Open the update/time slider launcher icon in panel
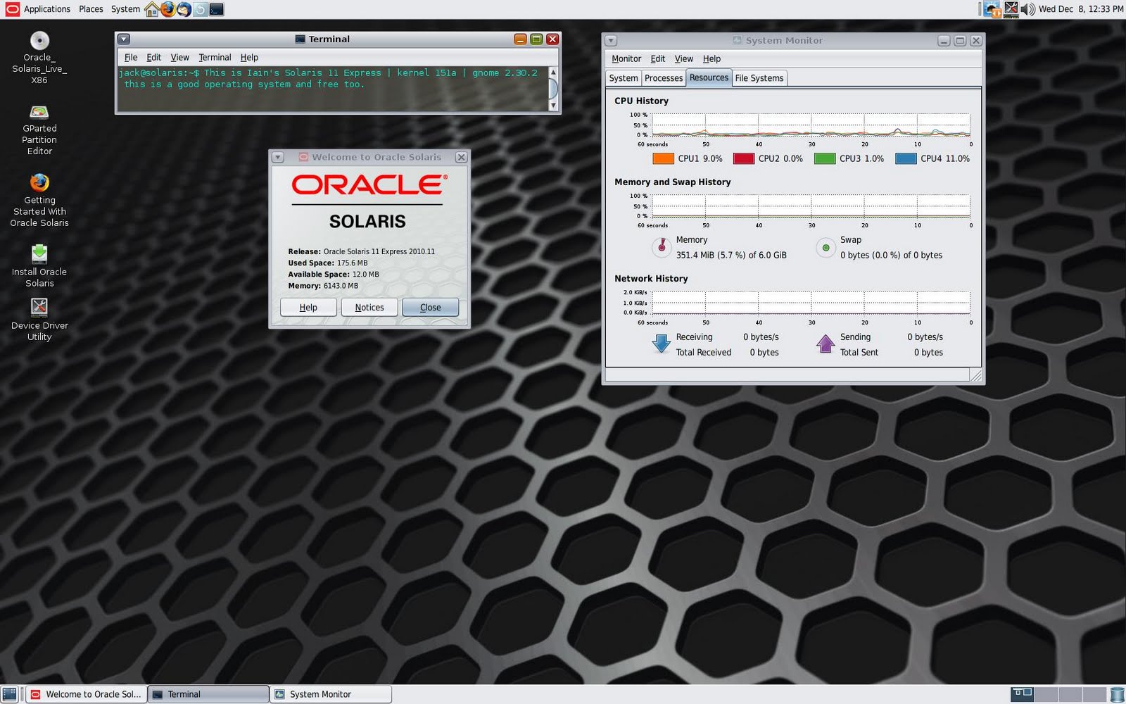Viewport: 1126px width, 704px height. pyautogui.click(x=201, y=9)
